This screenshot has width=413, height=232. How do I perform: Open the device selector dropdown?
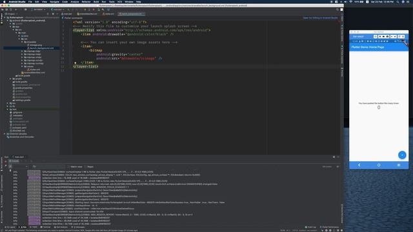pos(38,10)
